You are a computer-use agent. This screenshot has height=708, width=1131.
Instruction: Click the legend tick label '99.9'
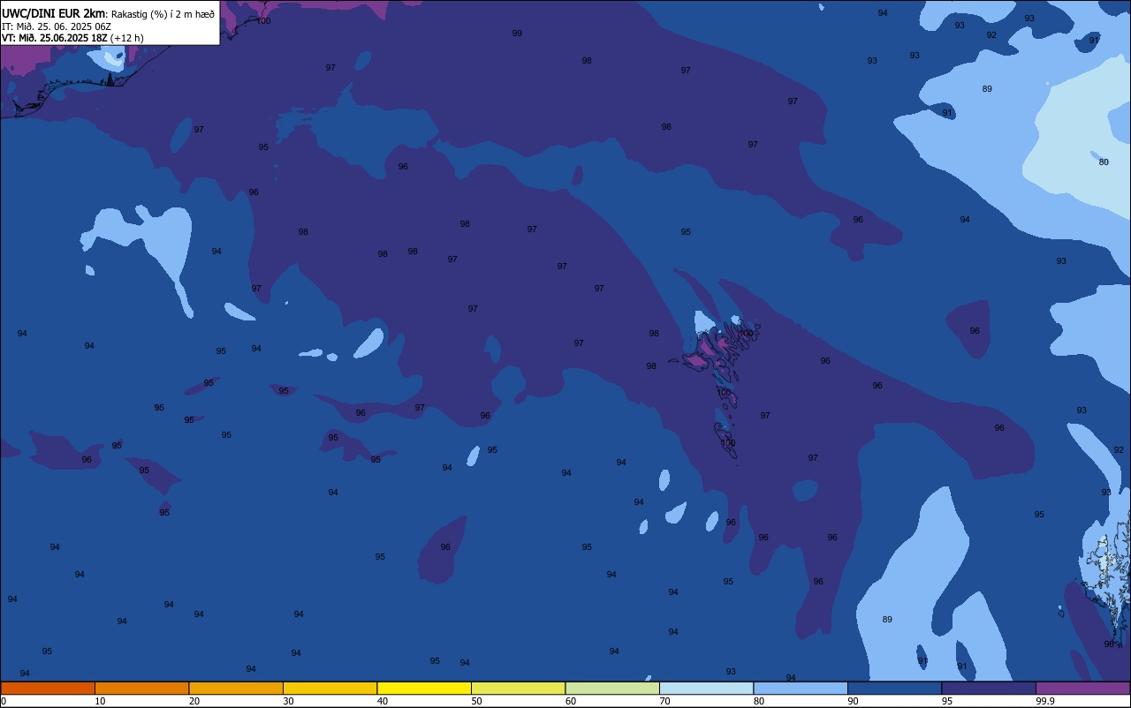click(1045, 701)
